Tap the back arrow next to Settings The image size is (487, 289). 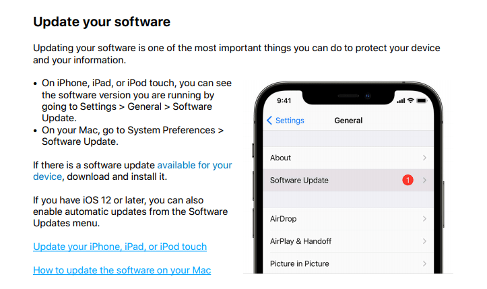point(269,121)
